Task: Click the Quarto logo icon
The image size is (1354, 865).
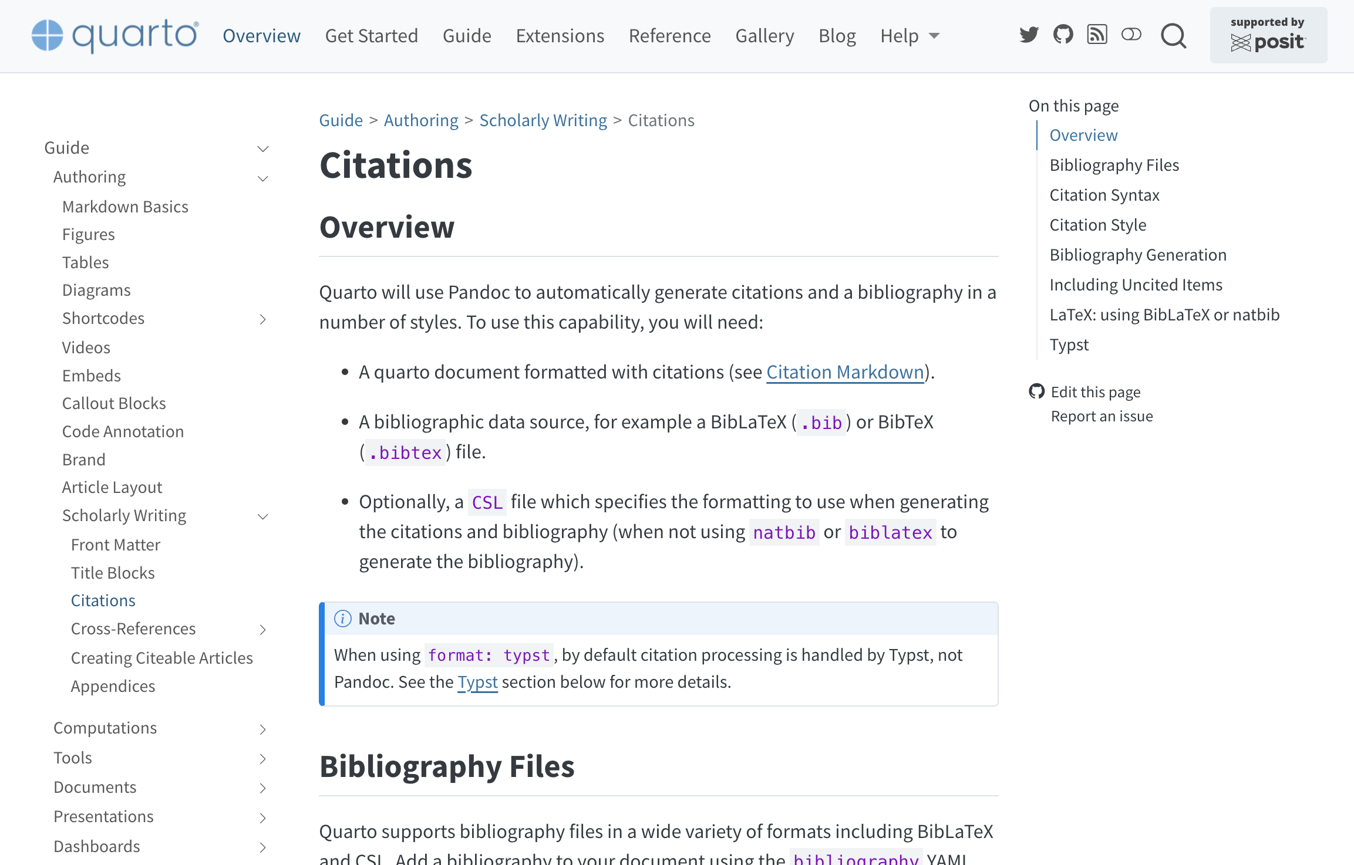Action: (x=47, y=35)
